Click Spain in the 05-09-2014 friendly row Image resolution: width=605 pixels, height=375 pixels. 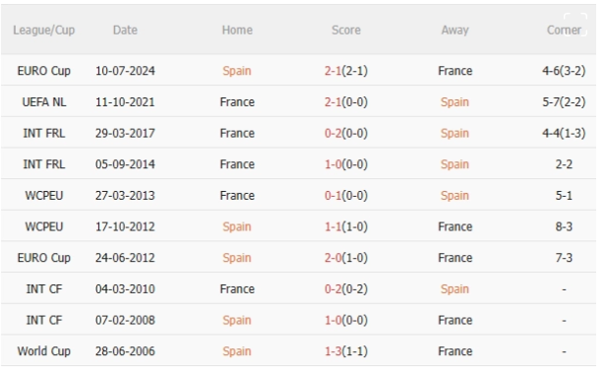[x=454, y=164]
